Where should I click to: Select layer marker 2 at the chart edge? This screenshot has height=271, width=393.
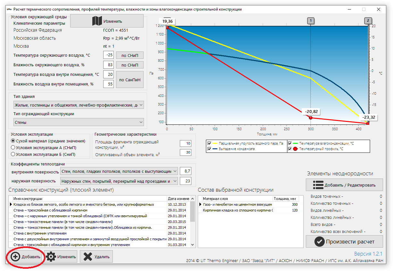[368, 21]
